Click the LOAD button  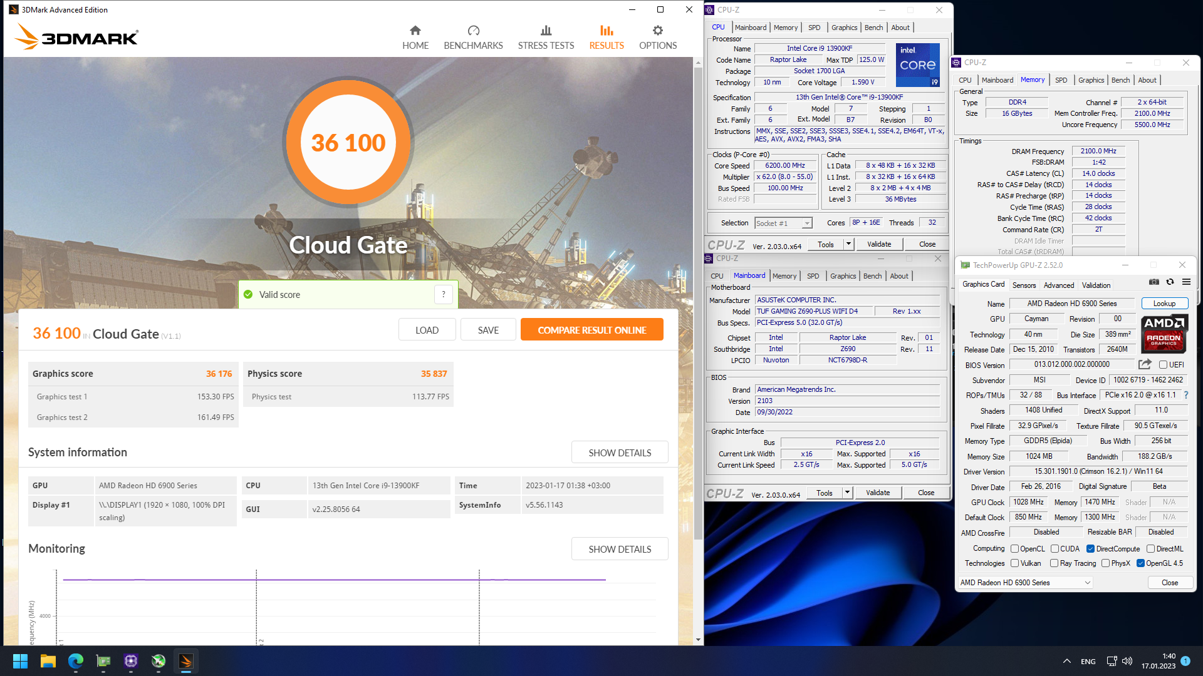[427, 330]
